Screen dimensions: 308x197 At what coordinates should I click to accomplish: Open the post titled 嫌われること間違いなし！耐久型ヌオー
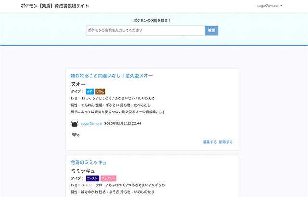(x=111, y=75)
